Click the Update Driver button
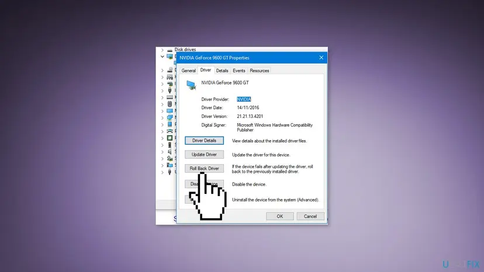 point(205,155)
